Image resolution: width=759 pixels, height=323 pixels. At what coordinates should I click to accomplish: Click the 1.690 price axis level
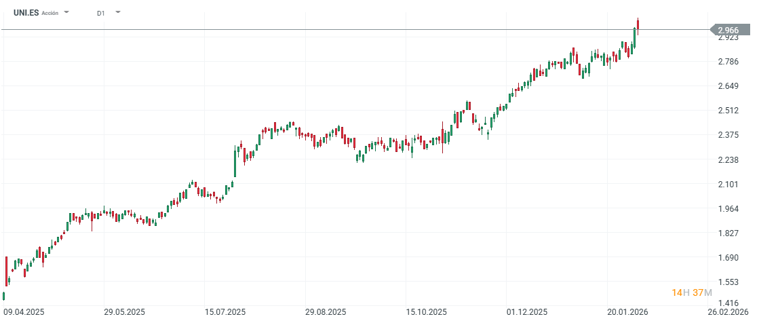click(728, 258)
